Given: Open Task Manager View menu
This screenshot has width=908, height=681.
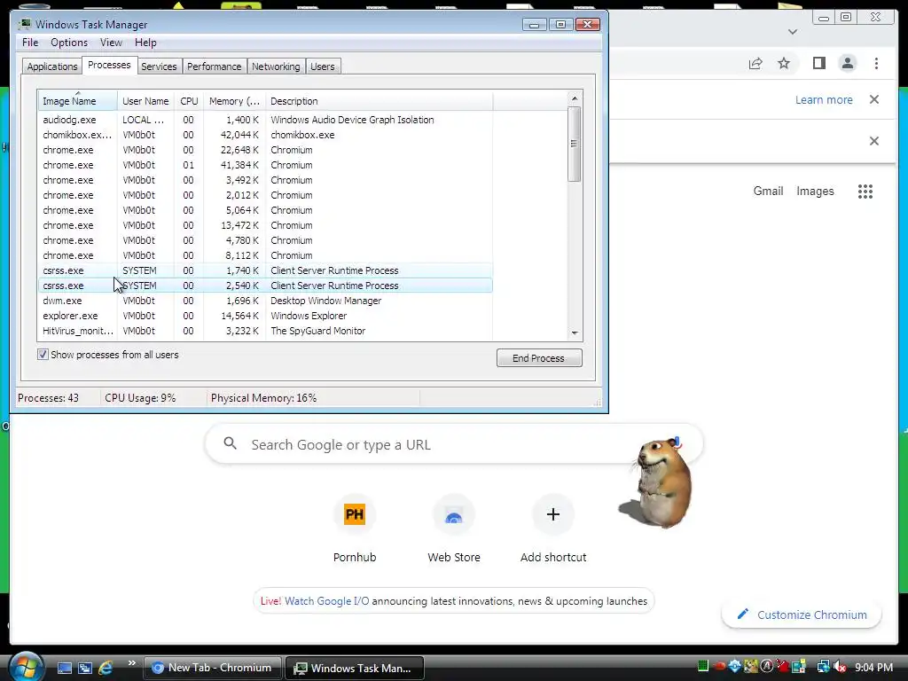Looking at the screenshot, I should click(x=111, y=43).
